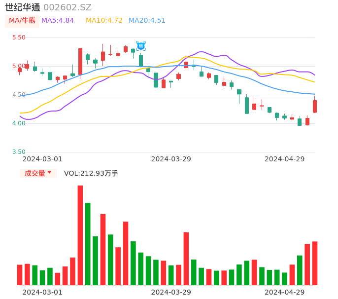The height and width of the screenshot is (299, 338).
Task: Click the 5.50 price axis label
Action: coord(19,37)
